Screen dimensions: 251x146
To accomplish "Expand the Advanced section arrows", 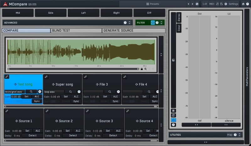I will click(x=129, y=23).
